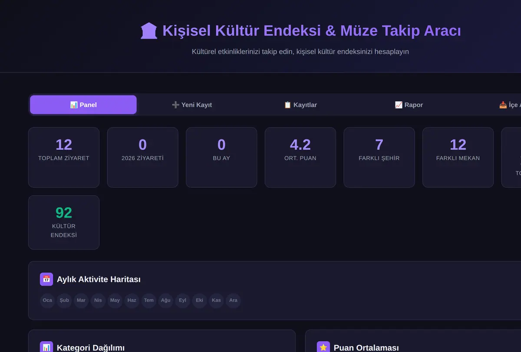The height and width of the screenshot is (352, 521).
Task: Click the 4.2 average score value
Action: (300, 145)
